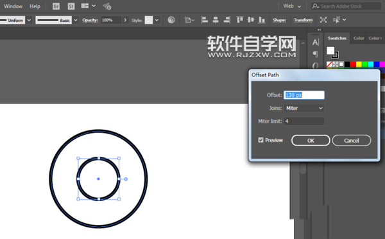The width and height of the screenshot is (385, 239).
Task: Pick the red swatch in Swatches
Action: tap(353, 64)
